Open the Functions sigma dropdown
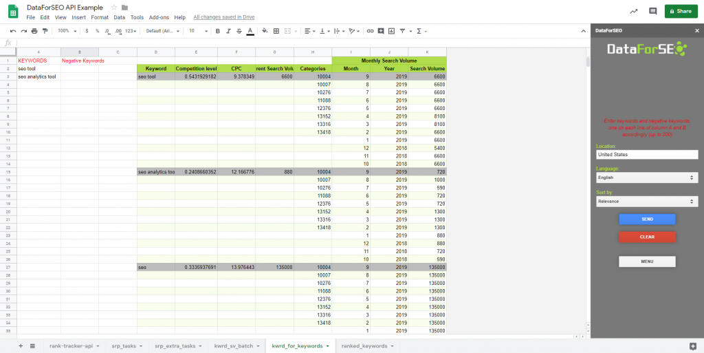This screenshot has width=704, height=353. [421, 31]
